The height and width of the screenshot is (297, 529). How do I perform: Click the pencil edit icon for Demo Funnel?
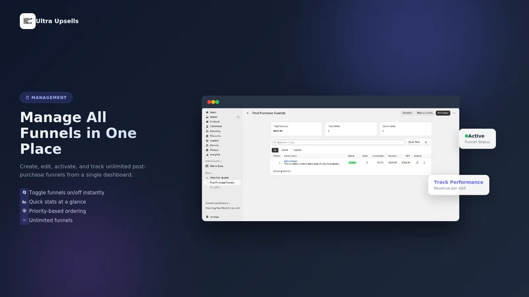point(417,162)
